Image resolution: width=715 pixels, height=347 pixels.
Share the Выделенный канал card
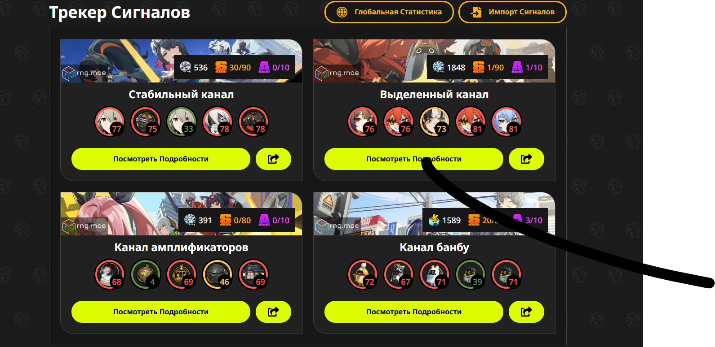(x=526, y=159)
